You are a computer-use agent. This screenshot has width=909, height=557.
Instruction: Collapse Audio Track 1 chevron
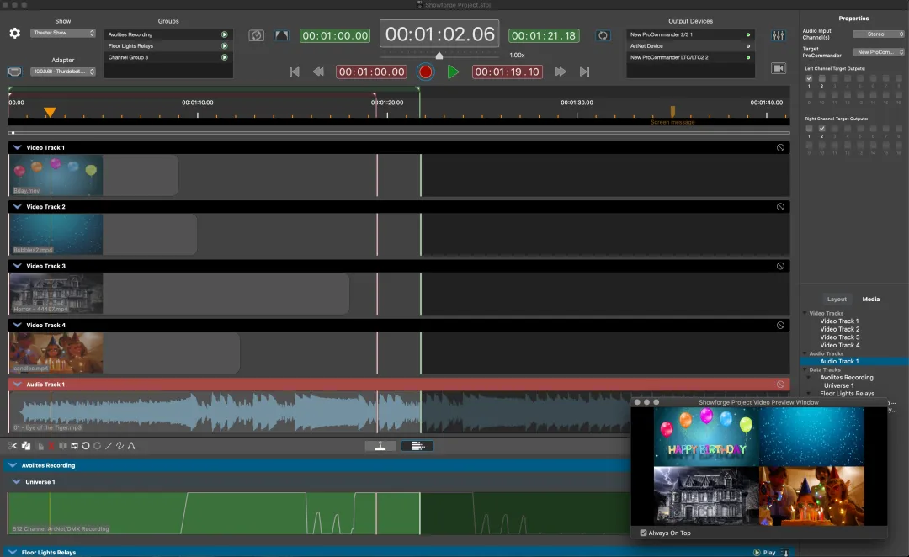18,385
